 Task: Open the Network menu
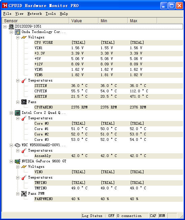[35, 13]
